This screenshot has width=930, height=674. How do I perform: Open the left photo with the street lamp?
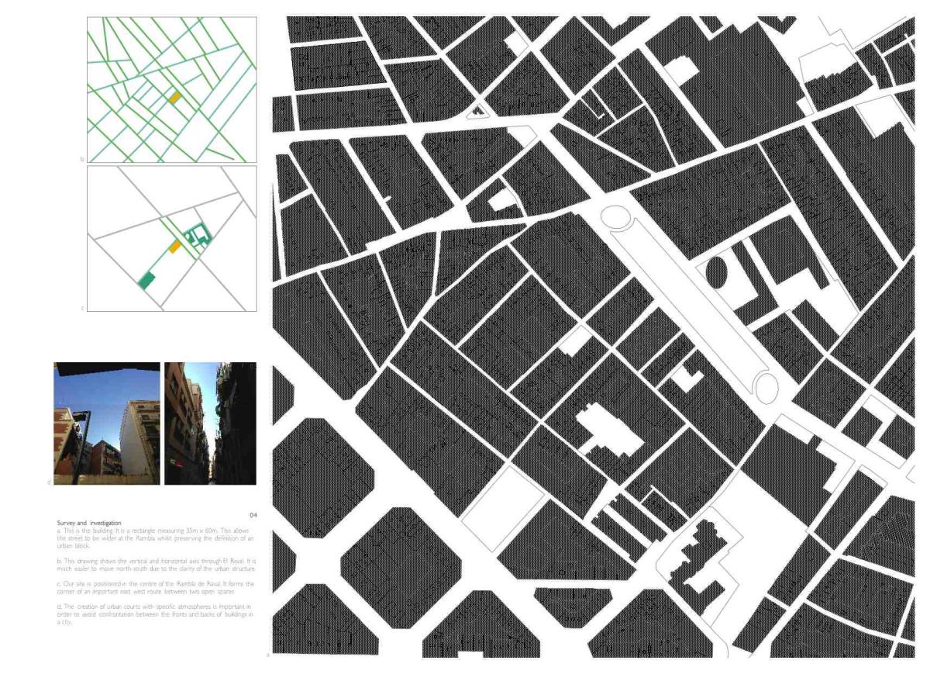[x=106, y=423]
